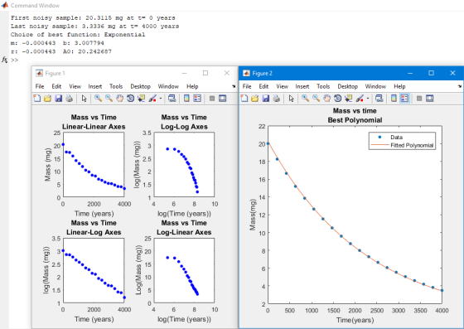The height and width of the screenshot is (329, 464).
Task: Toggle Insert Legend icon in Figure 1 toolbar
Action: pyautogui.click(x=197, y=99)
